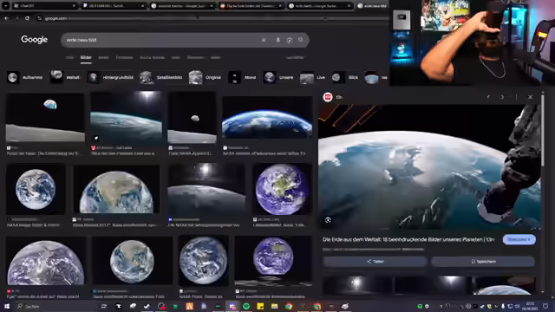
Task: Open Google Lens camera search icon
Action: click(x=290, y=40)
